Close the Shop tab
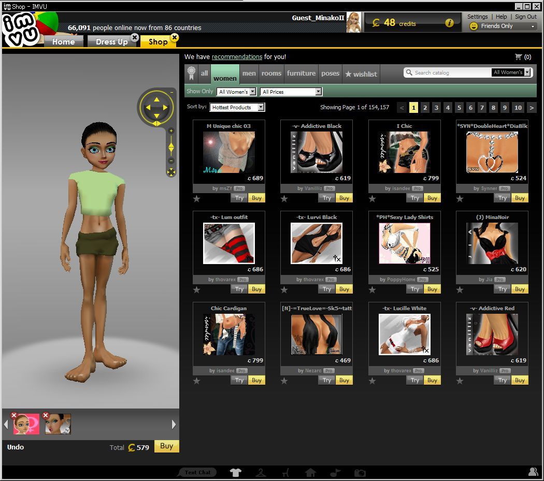544x481 pixels. 175,37
